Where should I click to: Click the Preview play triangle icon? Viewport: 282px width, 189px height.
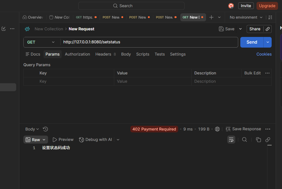55,140
